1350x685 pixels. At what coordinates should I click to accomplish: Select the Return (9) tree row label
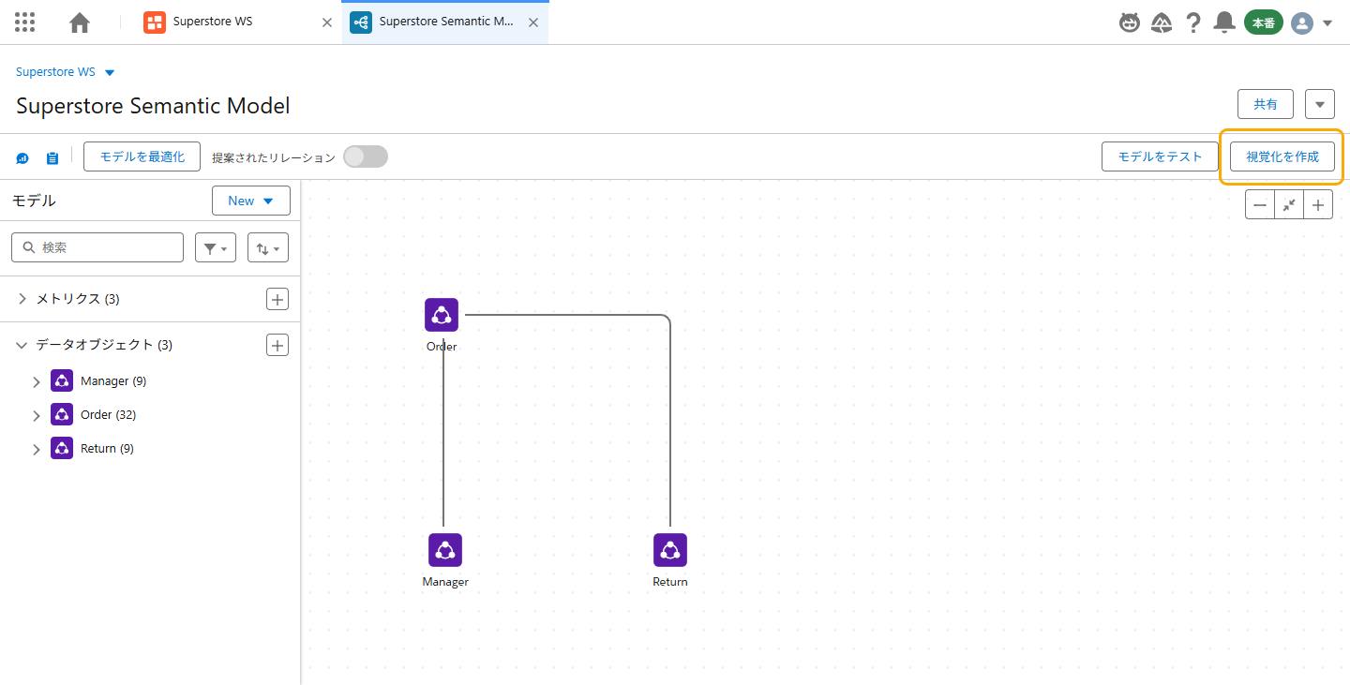[107, 449]
